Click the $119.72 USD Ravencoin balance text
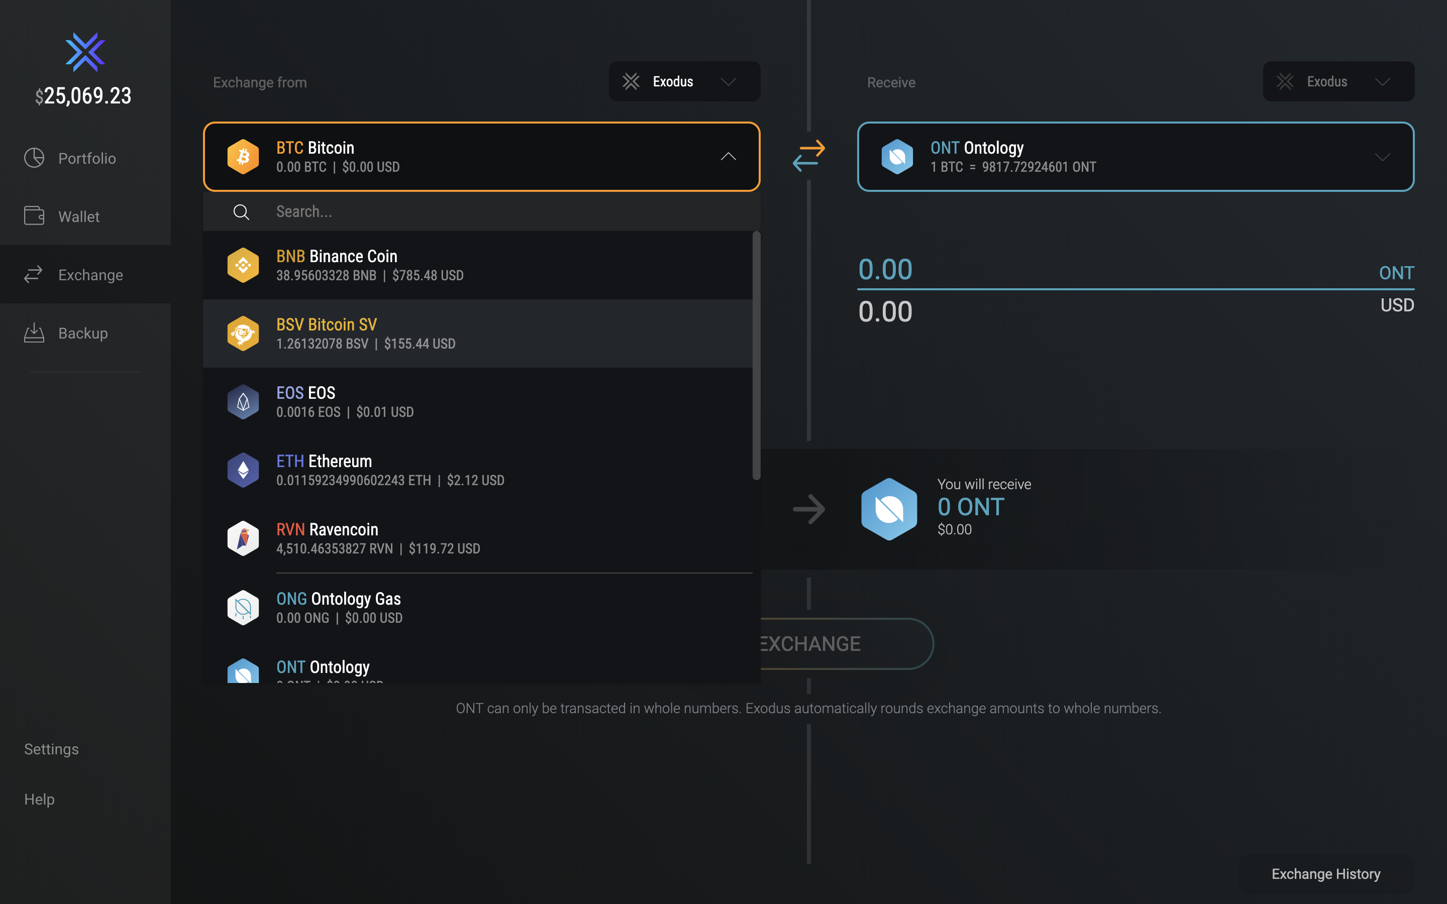This screenshot has width=1447, height=904. pyautogui.click(x=444, y=548)
